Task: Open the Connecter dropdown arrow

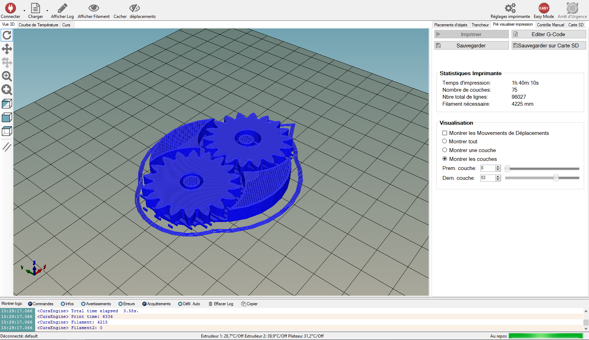Action: 24,11
